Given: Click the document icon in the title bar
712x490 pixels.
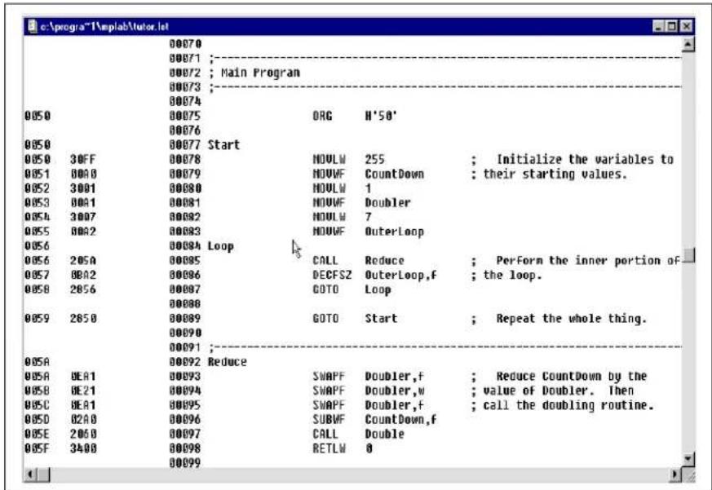Looking at the screenshot, I should tap(33, 26).
